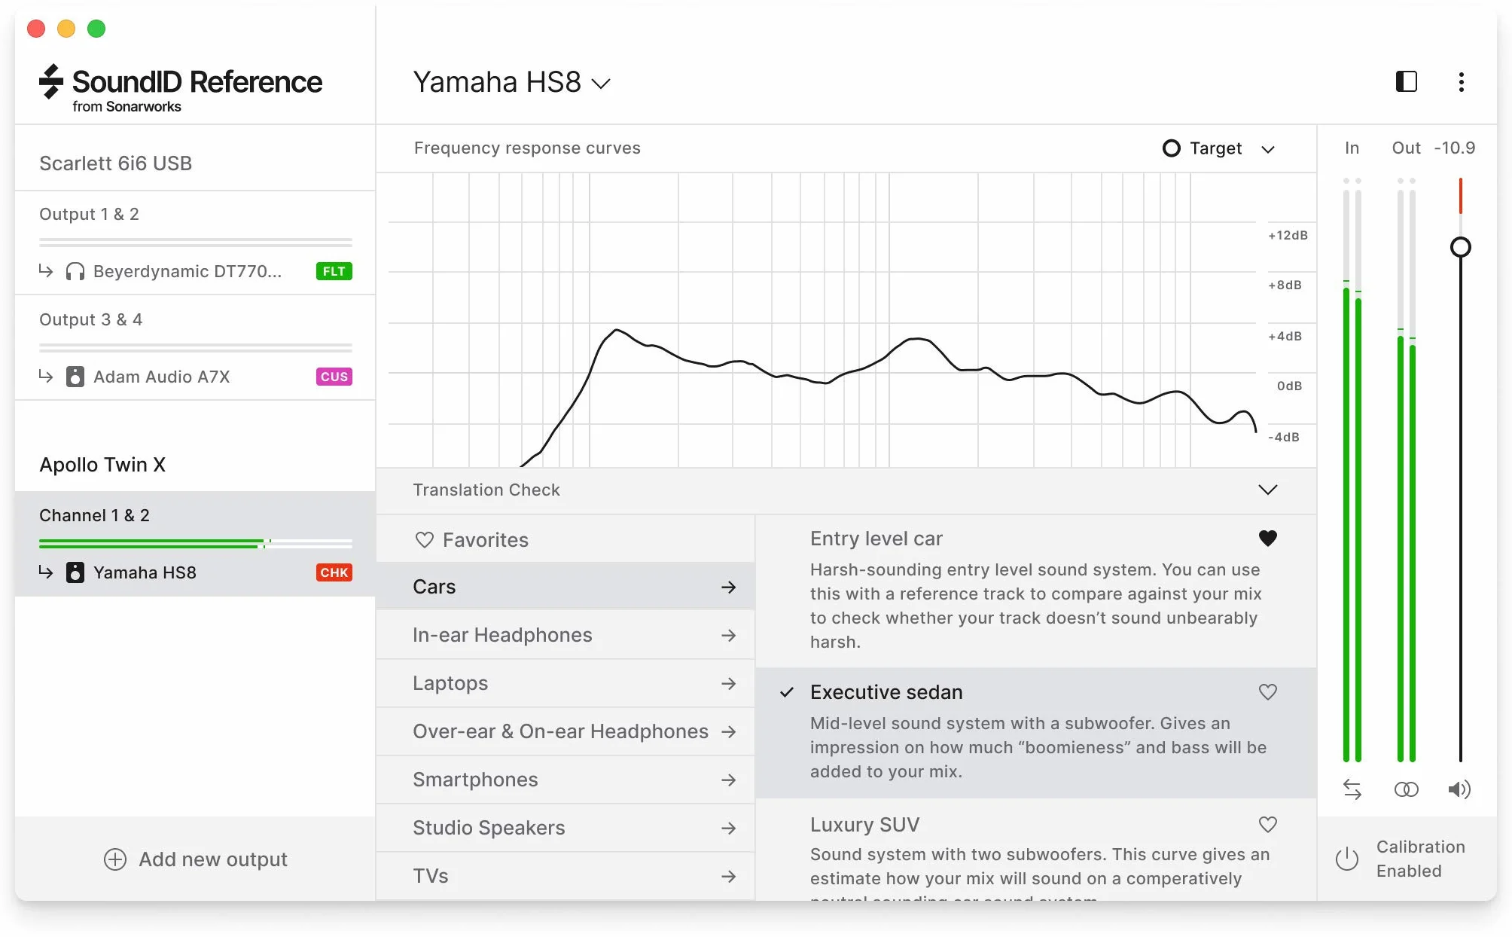Viewport: 1512px width, 937px height.
Task: Click the swap channels arrows icon
Action: (x=1352, y=789)
